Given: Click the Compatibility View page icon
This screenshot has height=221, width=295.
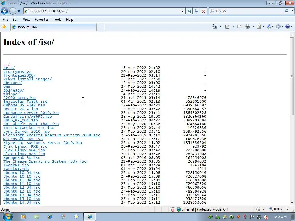Looking at the screenshot, I should [189, 11].
